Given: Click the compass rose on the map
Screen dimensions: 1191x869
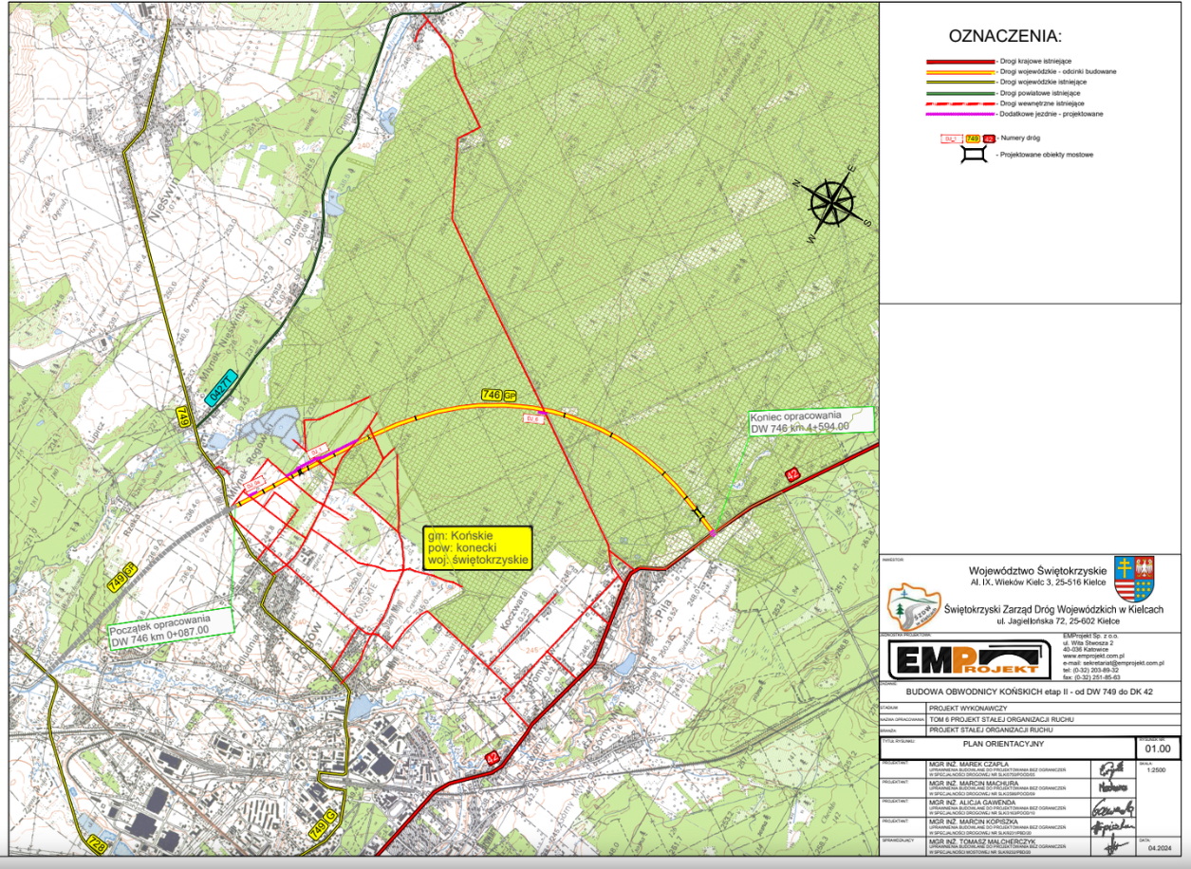Looking at the screenshot, I should tap(831, 204).
